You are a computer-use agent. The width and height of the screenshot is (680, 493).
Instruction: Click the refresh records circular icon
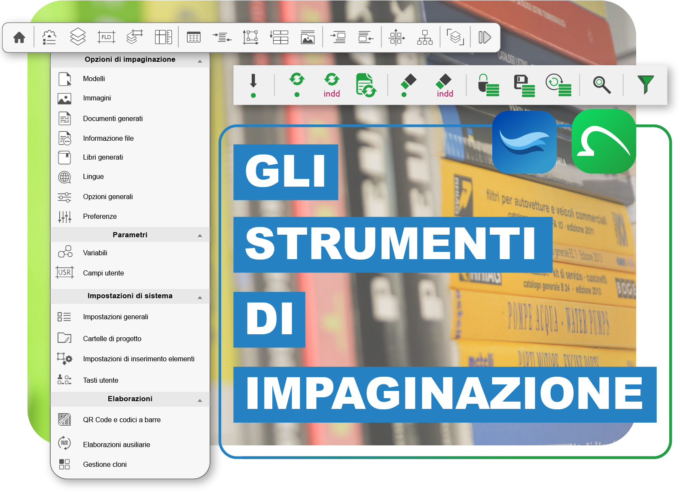pos(558,85)
